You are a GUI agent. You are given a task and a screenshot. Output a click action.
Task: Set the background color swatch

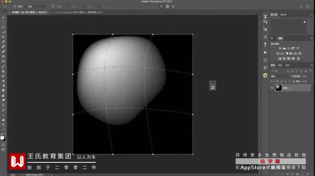4,140
